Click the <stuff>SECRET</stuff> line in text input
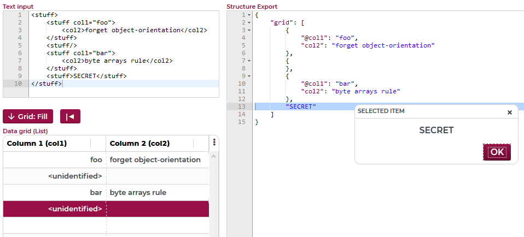524x237 pixels. pos(86,76)
